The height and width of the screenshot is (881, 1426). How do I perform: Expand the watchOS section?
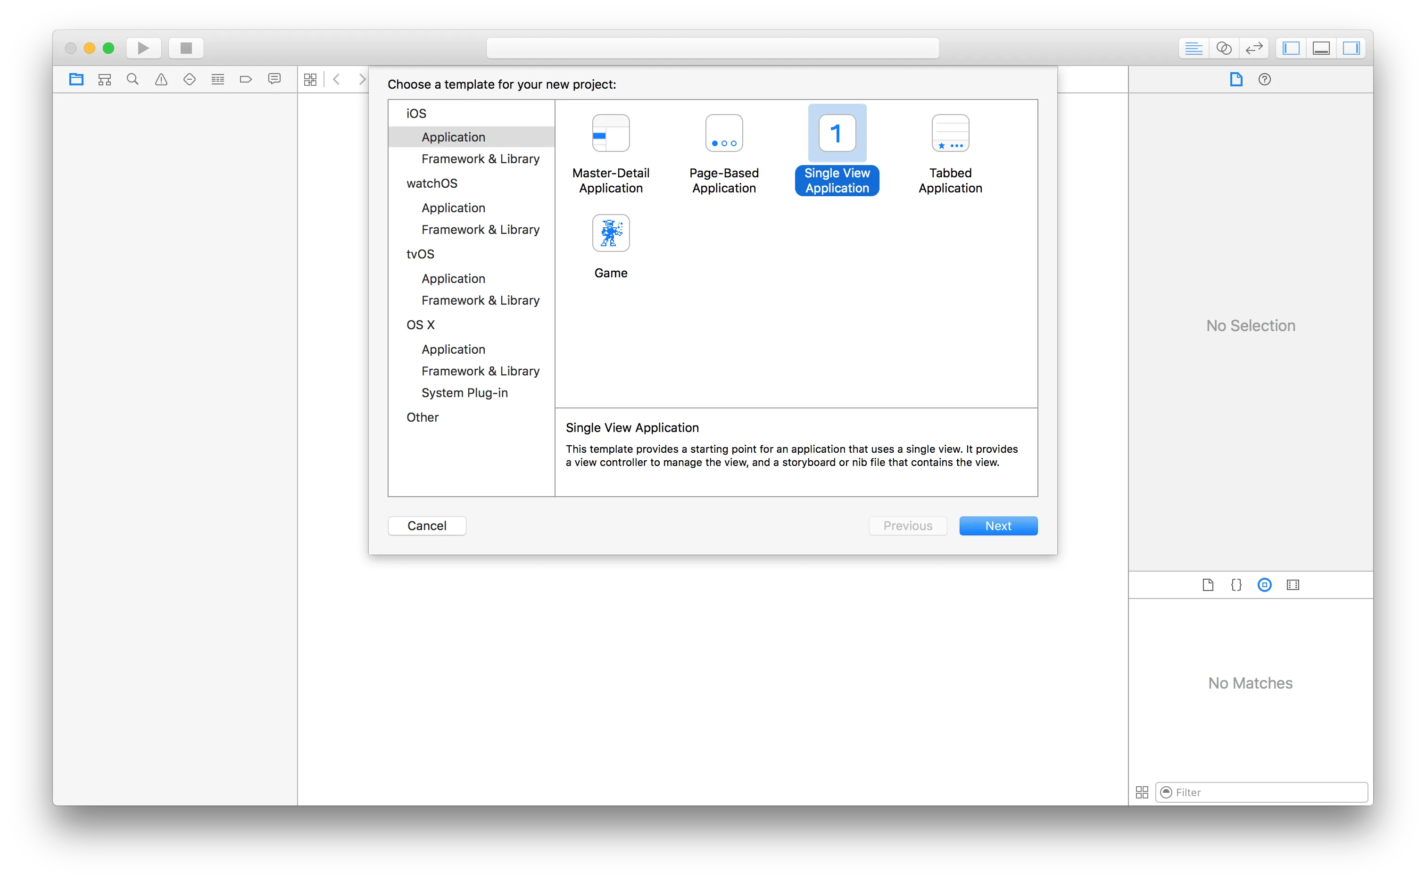[x=431, y=183]
